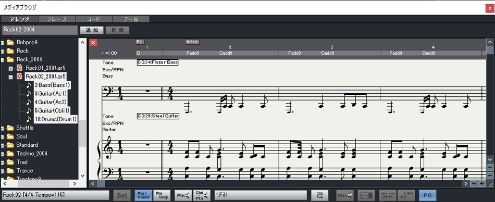Toggle the Wav speaker icon
Image resolution: width=495 pixels, height=202 pixels.
coord(345,195)
